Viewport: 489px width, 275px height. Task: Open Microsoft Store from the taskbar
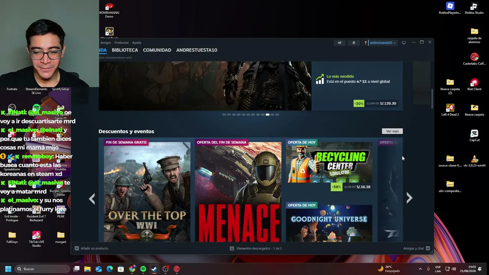(x=121, y=269)
